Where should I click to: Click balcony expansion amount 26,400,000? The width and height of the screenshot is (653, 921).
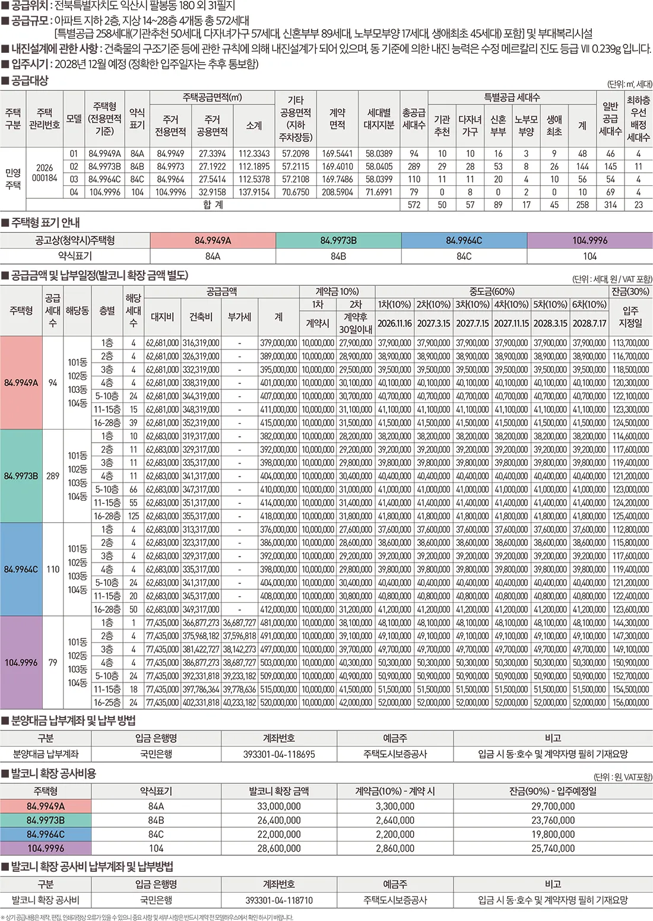[x=279, y=820]
